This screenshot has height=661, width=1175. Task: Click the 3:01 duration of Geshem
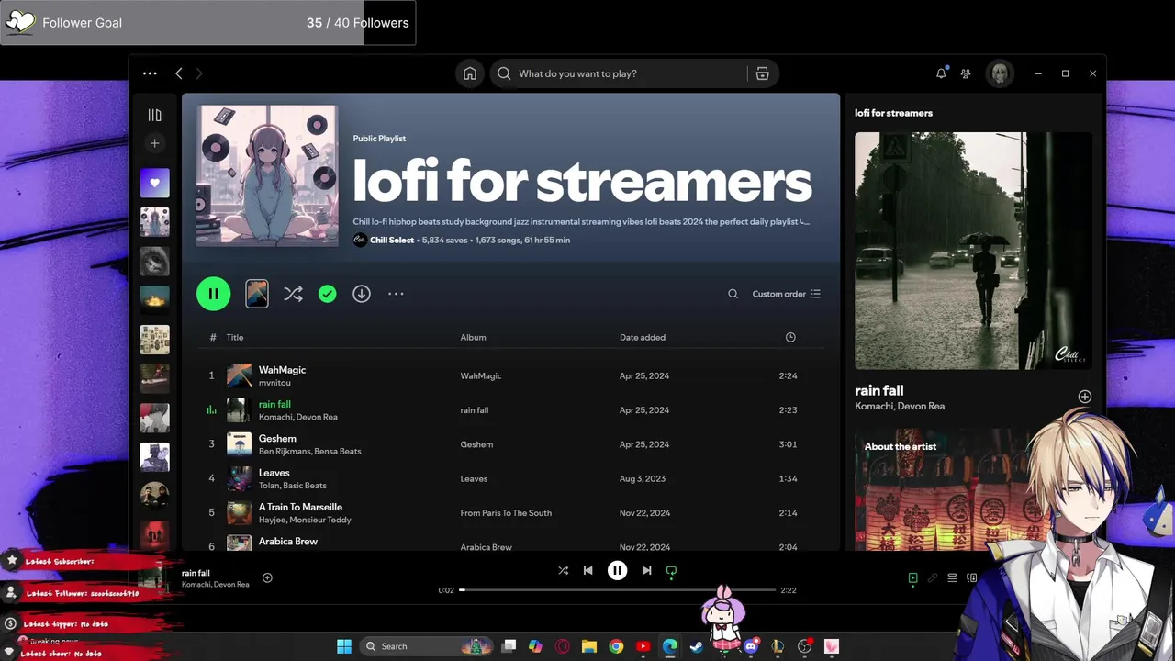(x=788, y=444)
